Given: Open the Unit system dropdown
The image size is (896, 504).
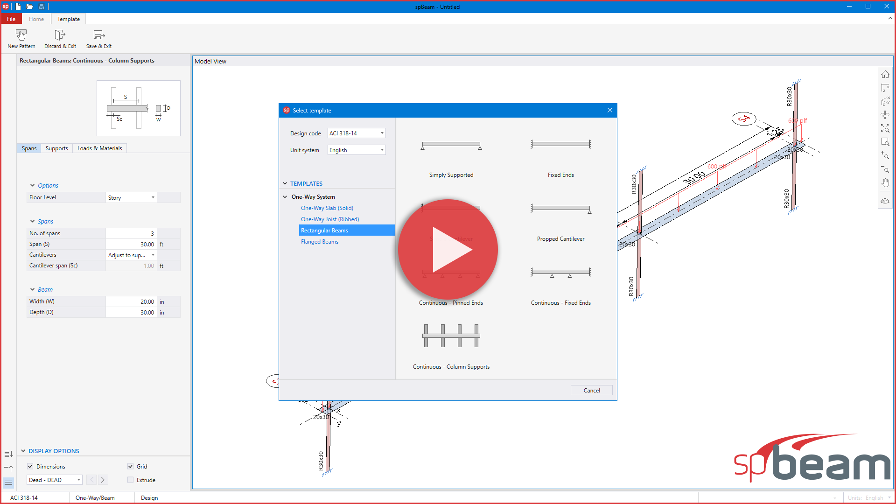Looking at the screenshot, I should [x=357, y=150].
